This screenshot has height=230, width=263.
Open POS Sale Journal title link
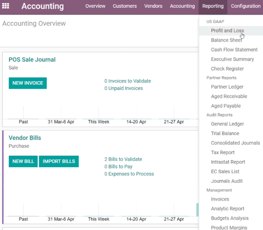tap(32, 60)
